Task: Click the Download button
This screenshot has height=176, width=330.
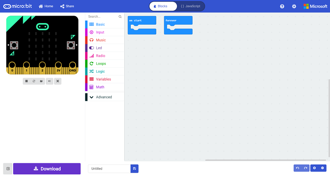Action: point(47,169)
